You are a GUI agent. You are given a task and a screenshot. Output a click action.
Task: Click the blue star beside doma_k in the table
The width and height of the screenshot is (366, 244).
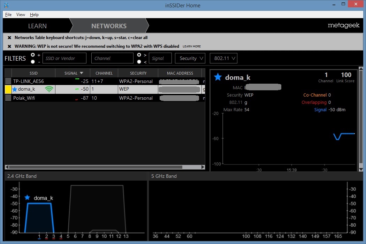coord(15,89)
